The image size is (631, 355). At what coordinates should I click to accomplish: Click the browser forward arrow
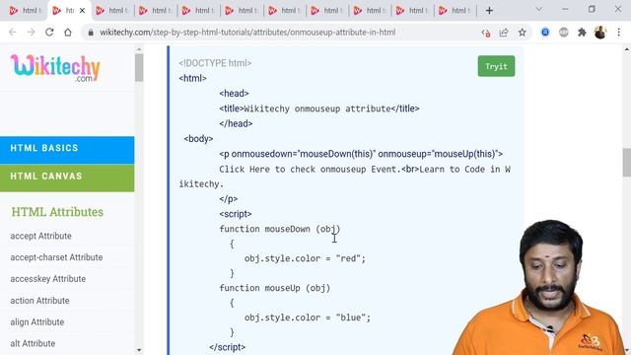click(31, 33)
